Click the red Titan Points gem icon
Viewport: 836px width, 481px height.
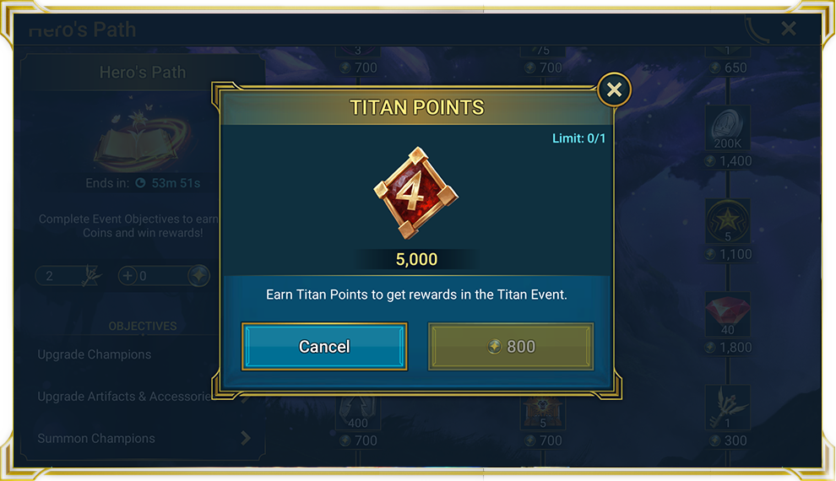[415, 193]
